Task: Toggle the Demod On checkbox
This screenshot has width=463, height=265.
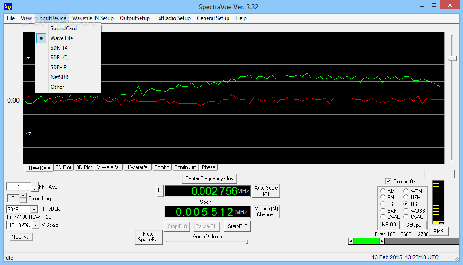Action: pyautogui.click(x=388, y=181)
